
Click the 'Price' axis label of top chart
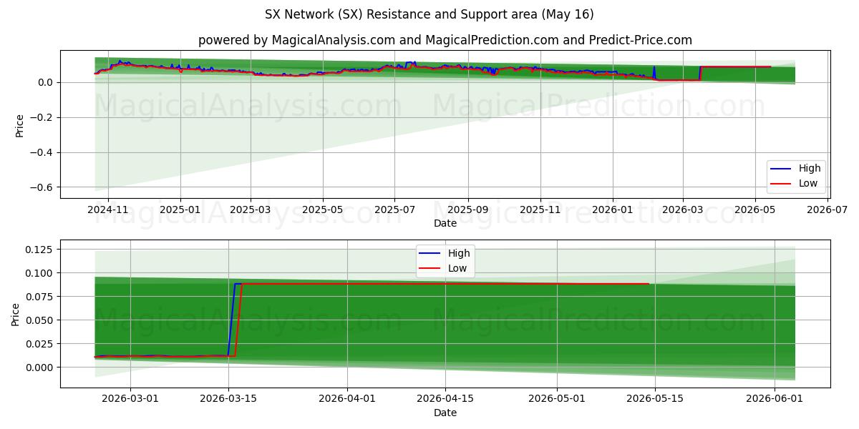19,126
